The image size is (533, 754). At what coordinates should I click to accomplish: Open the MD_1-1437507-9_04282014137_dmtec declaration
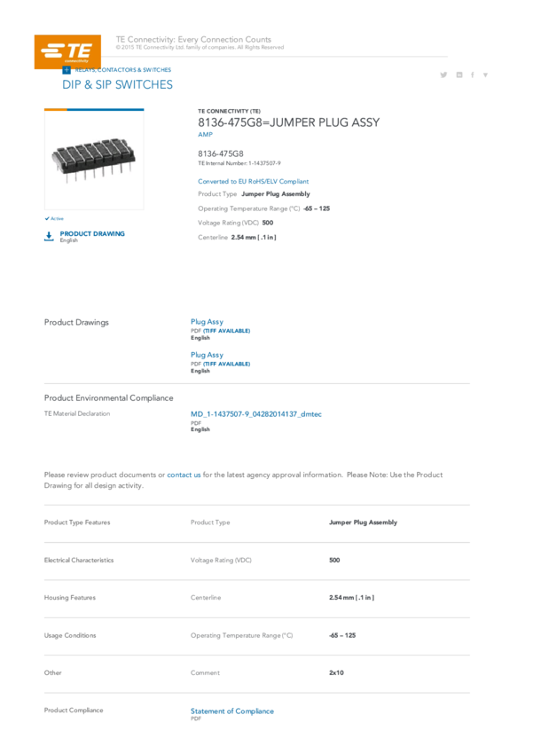(x=256, y=414)
